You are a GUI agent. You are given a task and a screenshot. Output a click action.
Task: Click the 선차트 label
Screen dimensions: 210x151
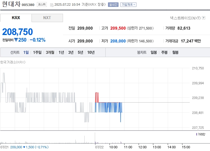pos(15,52)
